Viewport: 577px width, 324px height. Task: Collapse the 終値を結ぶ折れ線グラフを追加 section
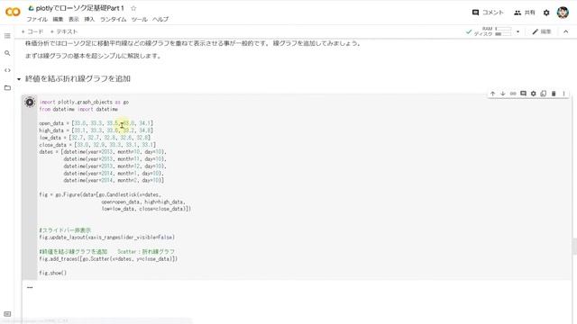coord(19,79)
